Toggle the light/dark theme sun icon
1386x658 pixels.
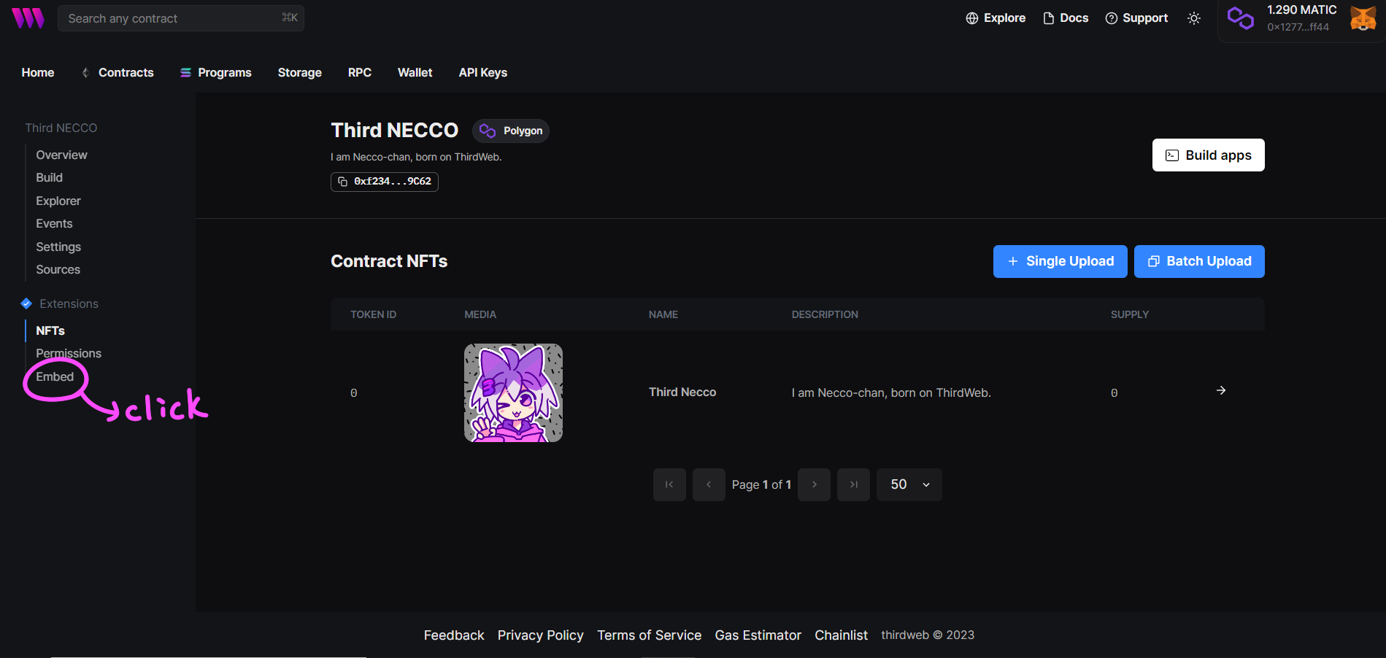point(1194,18)
